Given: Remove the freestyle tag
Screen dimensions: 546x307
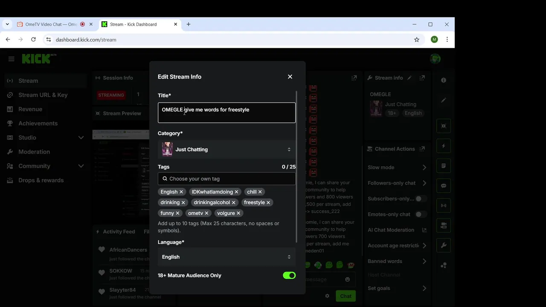Looking at the screenshot, I should tap(268, 203).
